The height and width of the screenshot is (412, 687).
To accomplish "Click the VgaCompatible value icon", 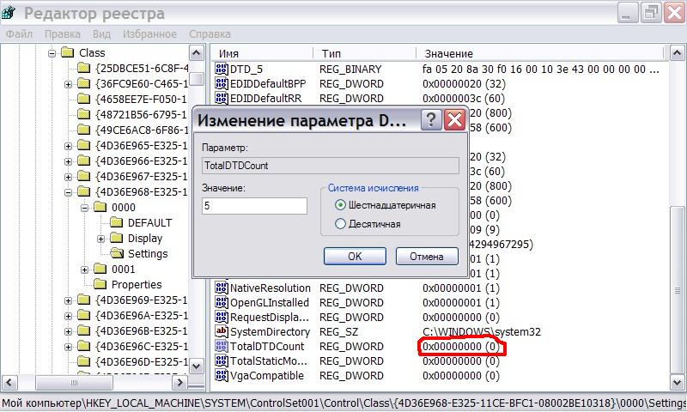I will (222, 376).
